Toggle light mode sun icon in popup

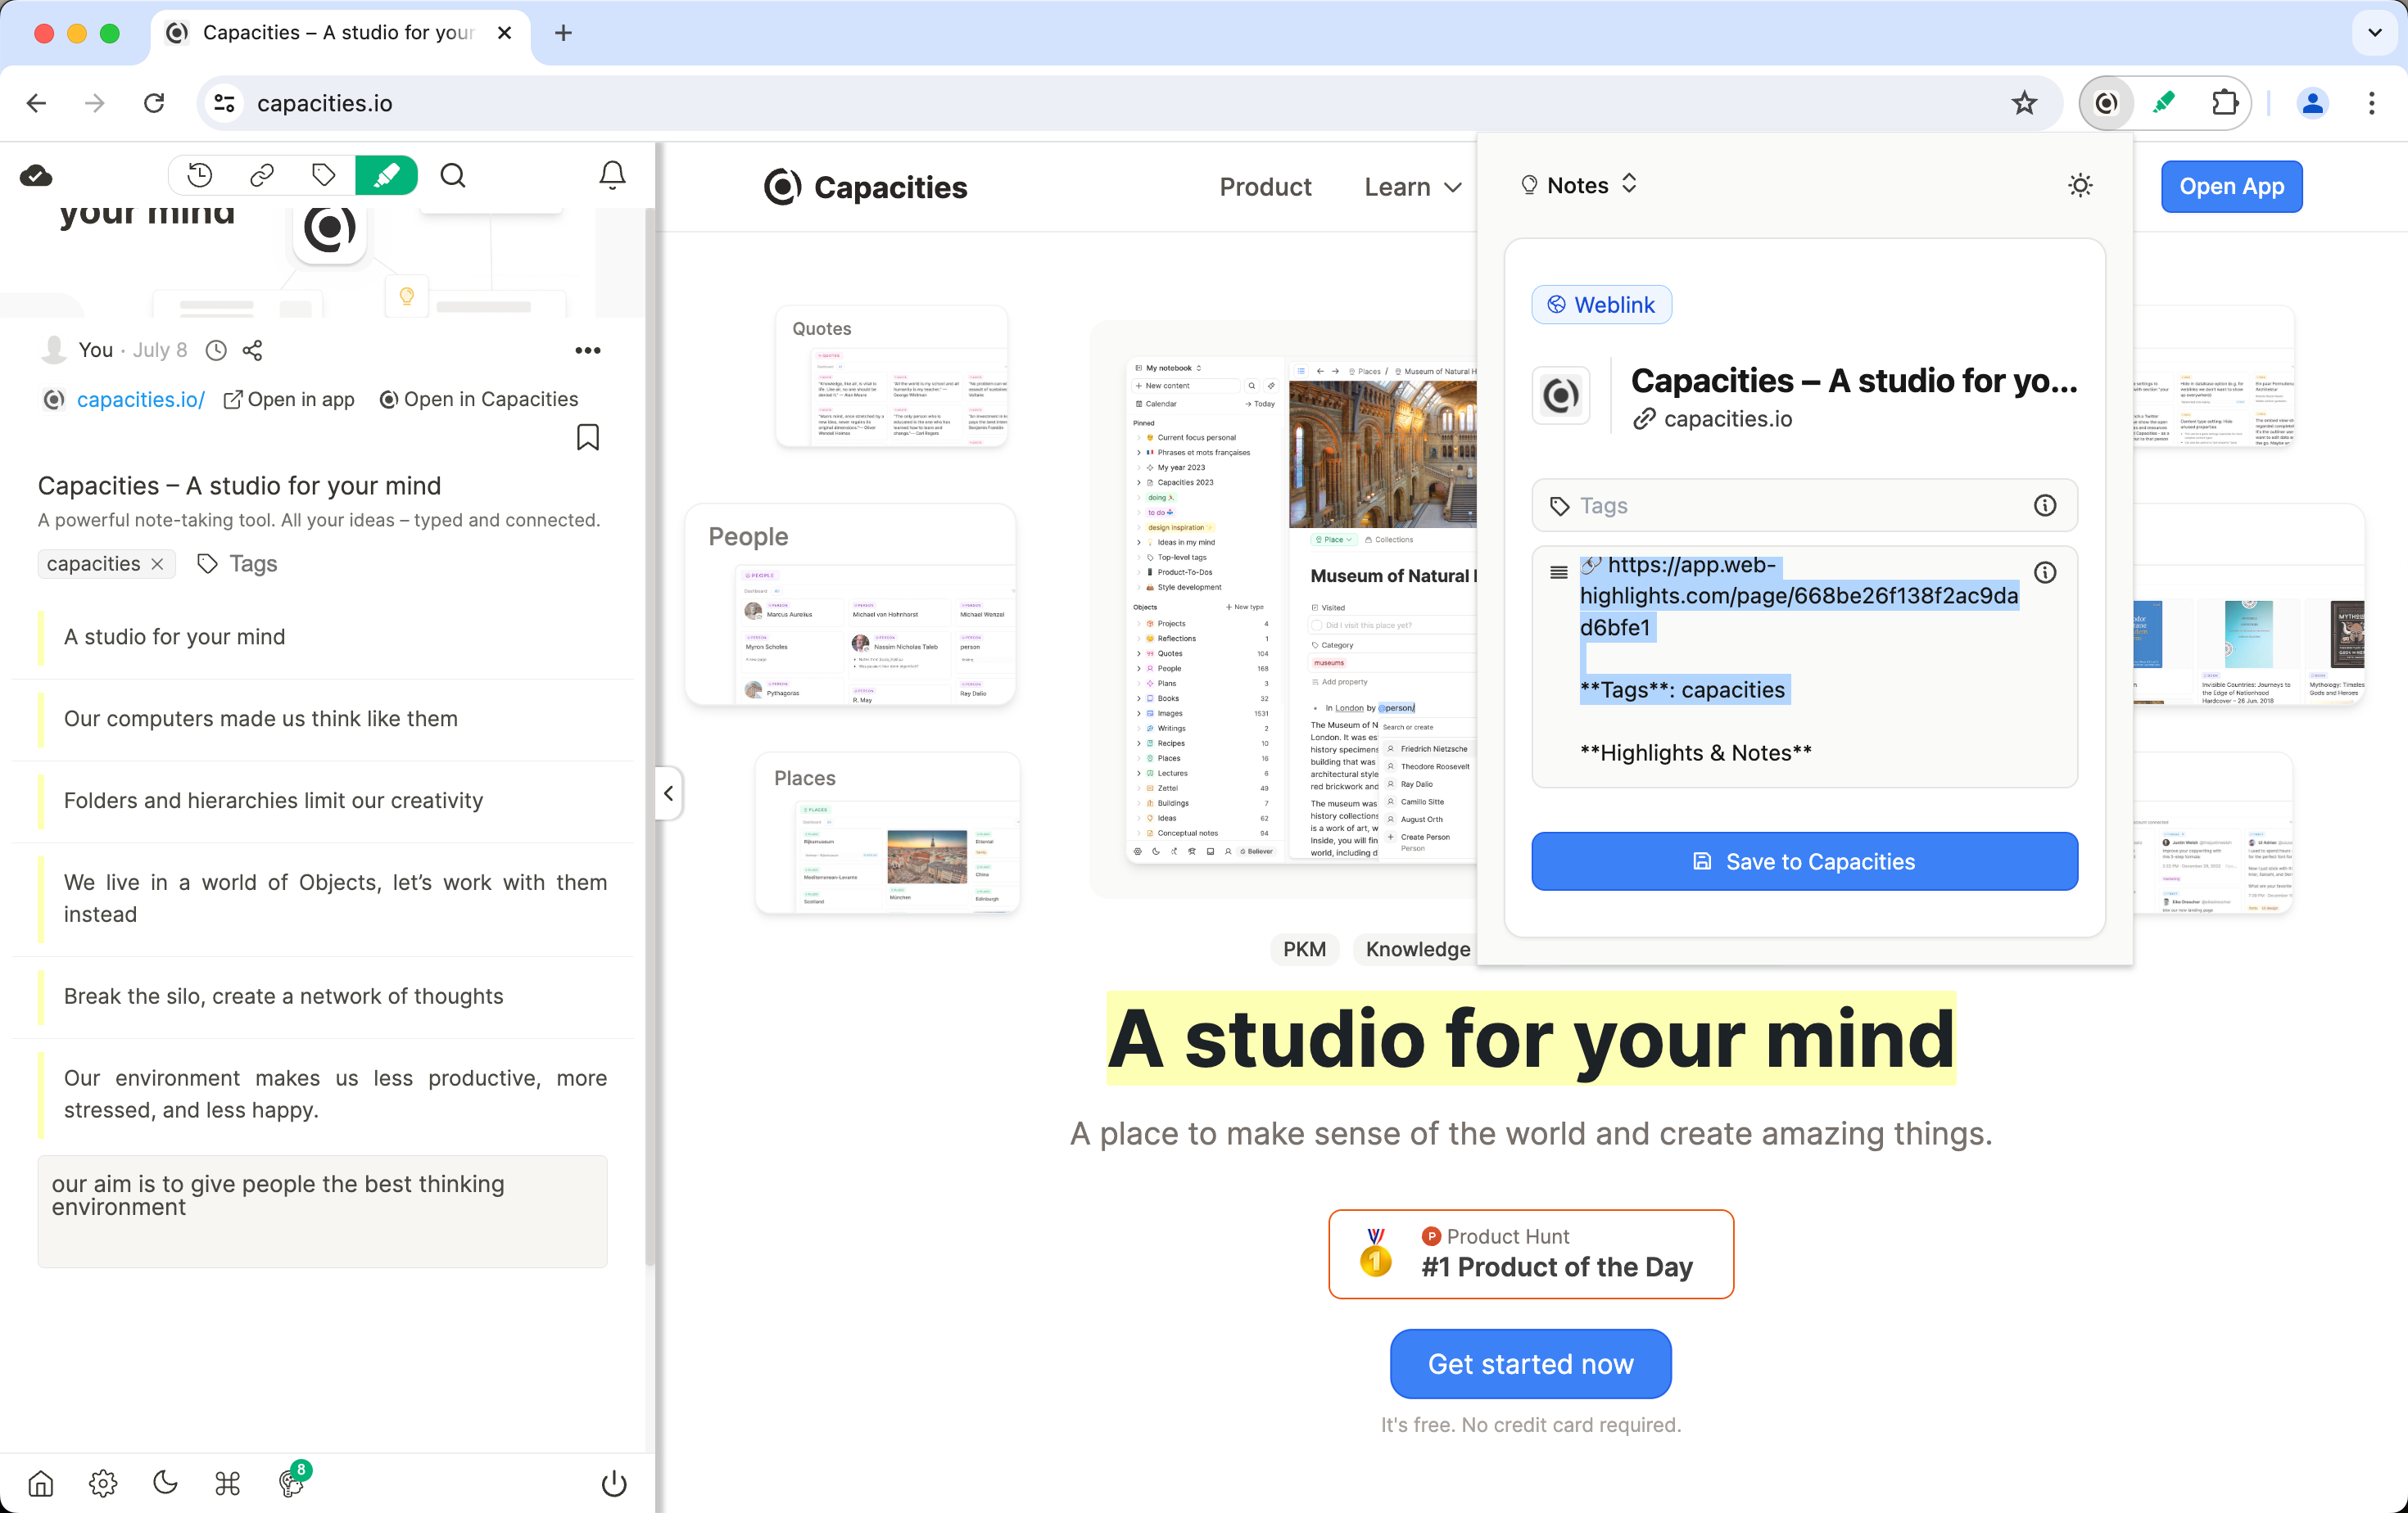tap(2080, 185)
